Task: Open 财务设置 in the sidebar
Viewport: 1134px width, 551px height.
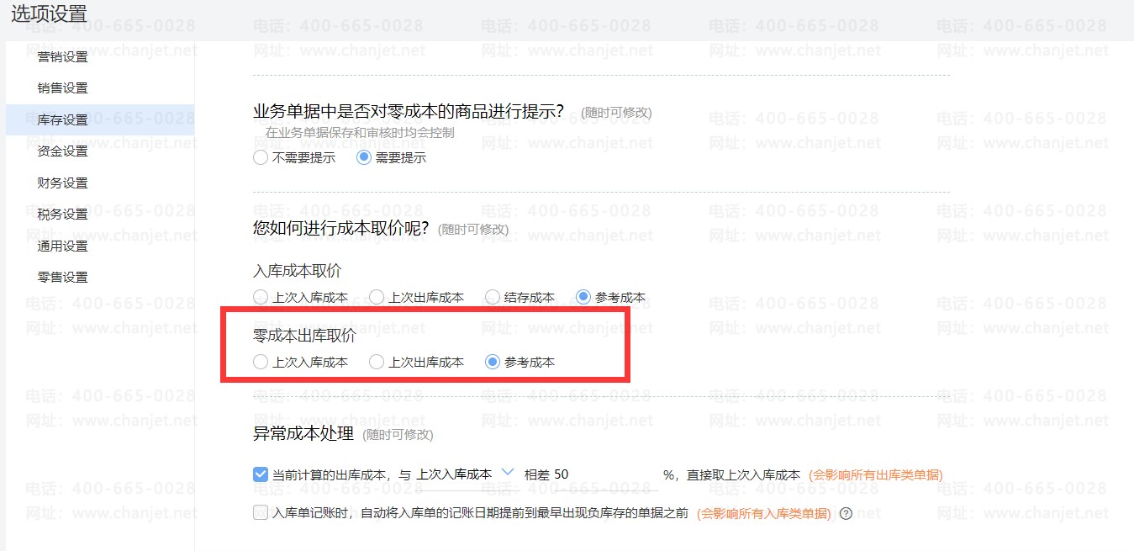Action: click(63, 183)
